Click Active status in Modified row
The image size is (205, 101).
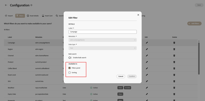pos(94,88)
